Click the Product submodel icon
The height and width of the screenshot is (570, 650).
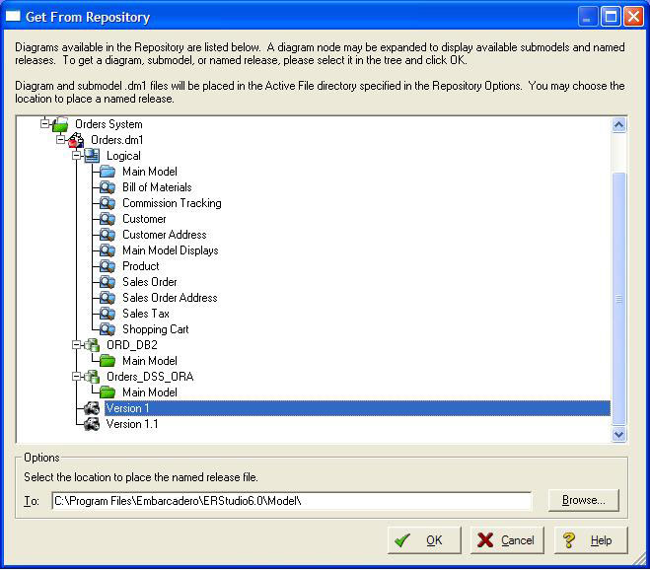click(108, 266)
